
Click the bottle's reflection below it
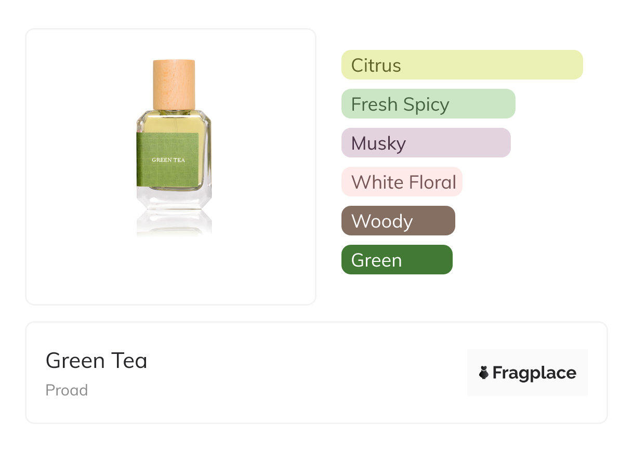(x=174, y=222)
